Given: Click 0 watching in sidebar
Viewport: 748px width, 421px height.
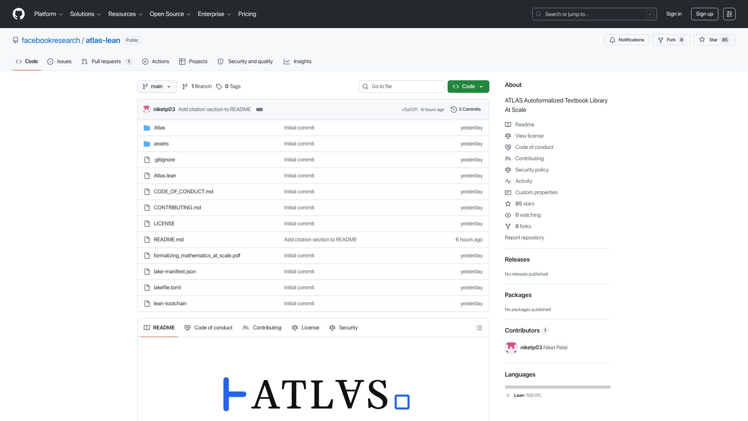Looking at the screenshot, I should pyautogui.click(x=528, y=215).
